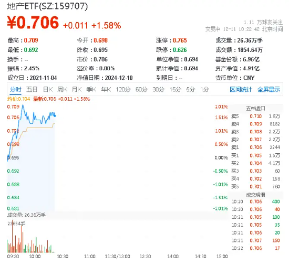The image size is (289, 265).
Task: Select the 买4 row at 0.702
Action: point(256,179)
